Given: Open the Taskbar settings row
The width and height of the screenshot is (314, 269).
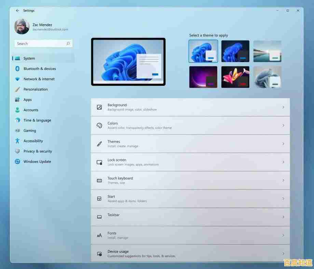Looking at the screenshot, I should [x=190, y=217].
